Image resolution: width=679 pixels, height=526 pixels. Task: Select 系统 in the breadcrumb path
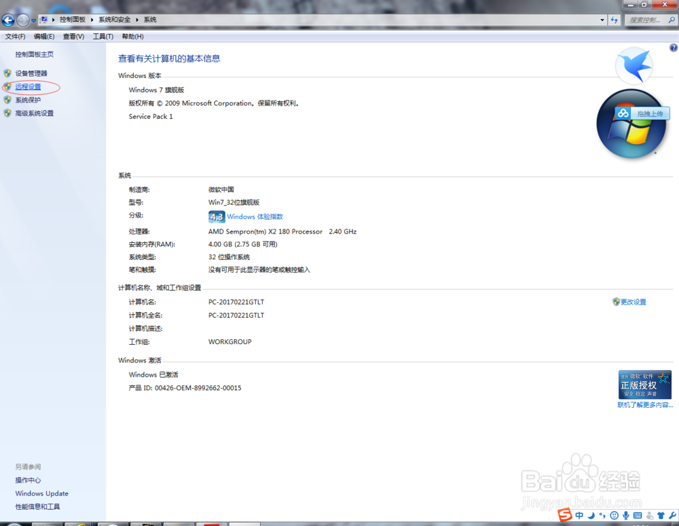pos(150,20)
